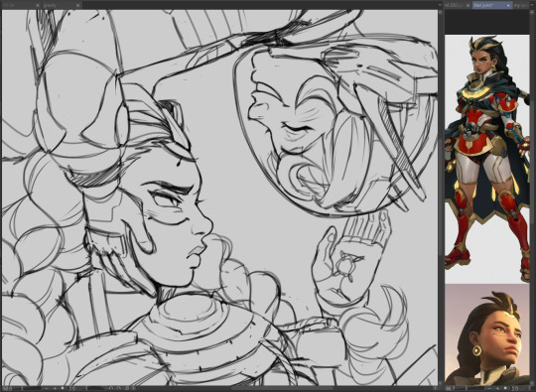
Task: Zoom out the reference image view
Action: point(489,389)
